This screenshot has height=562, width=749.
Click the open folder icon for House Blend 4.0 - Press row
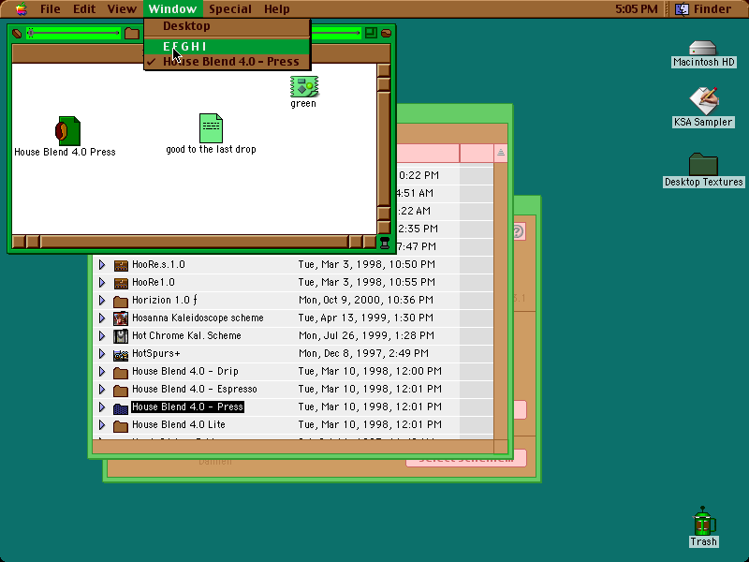coord(121,407)
